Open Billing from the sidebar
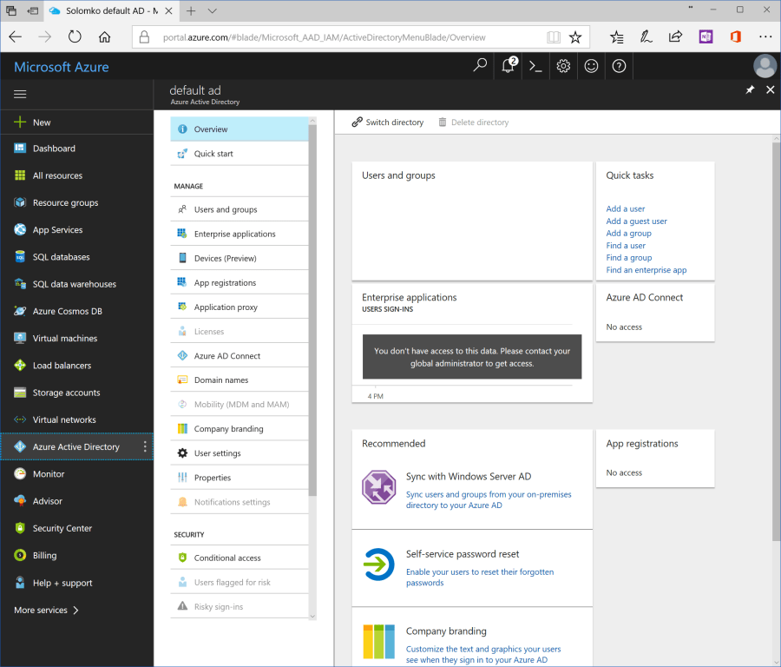781x667 pixels. (76, 555)
